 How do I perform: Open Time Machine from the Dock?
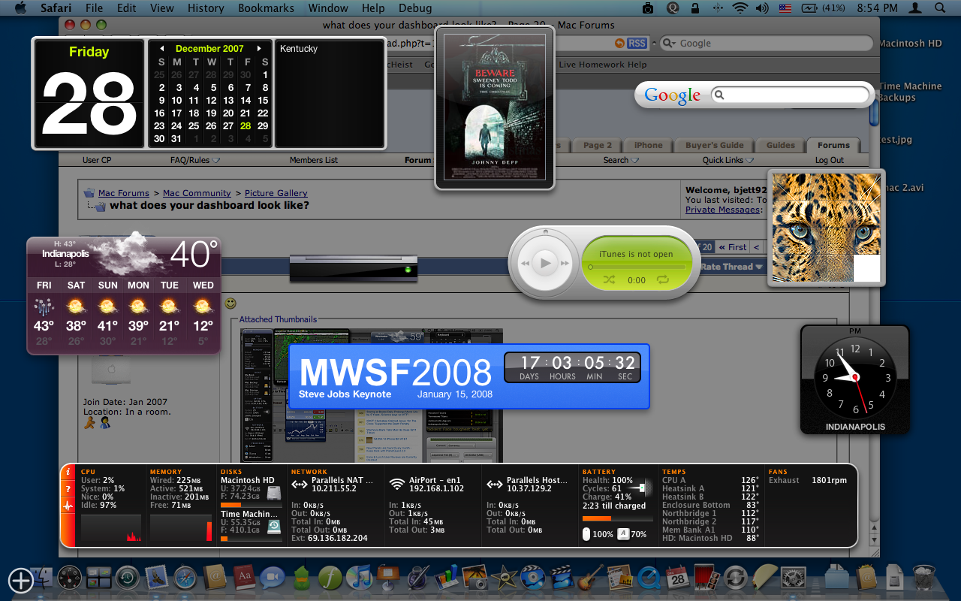click(x=127, y=578)
